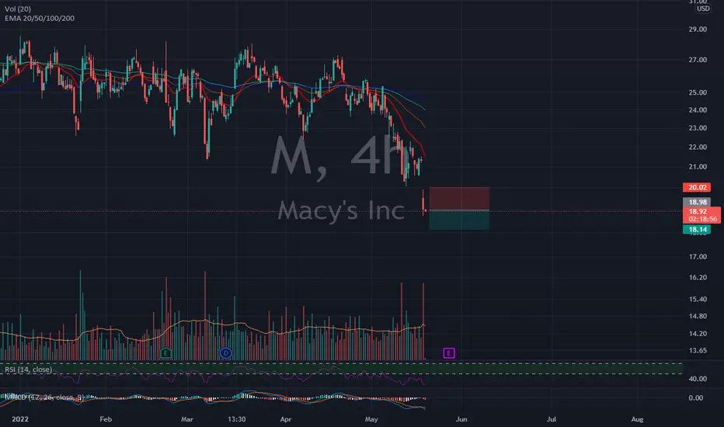Image resolution: width=724 pixels, height=427 pixels.
Task: Click the USD currency label
Action: point(703,9)
